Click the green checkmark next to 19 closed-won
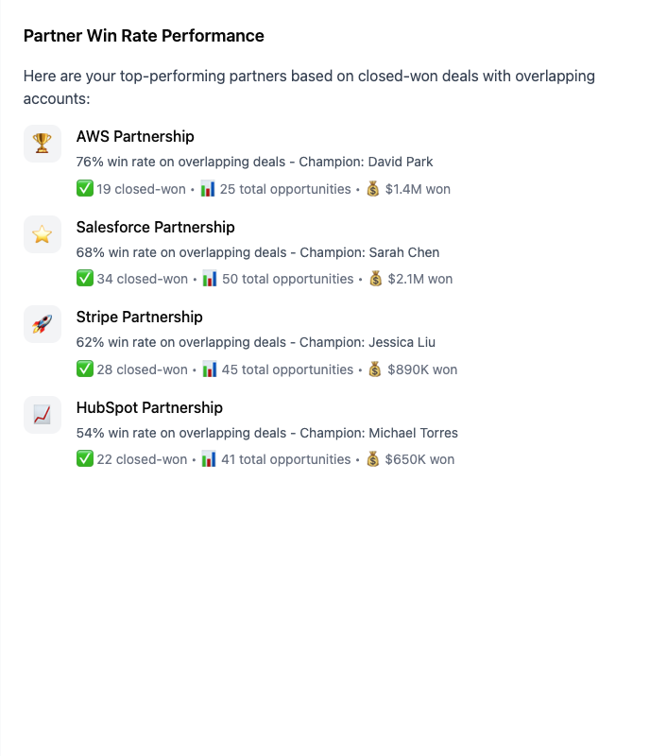Screen dimensions: 667x756 pos(85,189)
